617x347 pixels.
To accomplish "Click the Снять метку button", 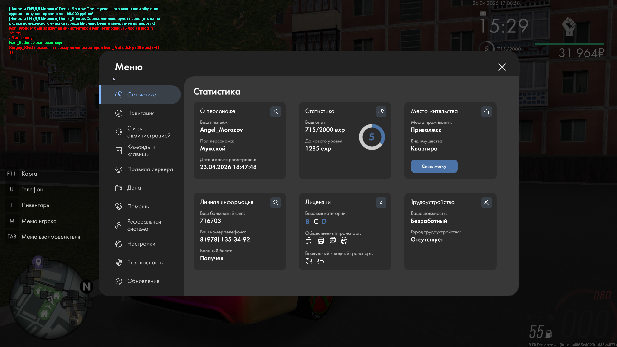I will pyautogui.click(x=434, y=166).
